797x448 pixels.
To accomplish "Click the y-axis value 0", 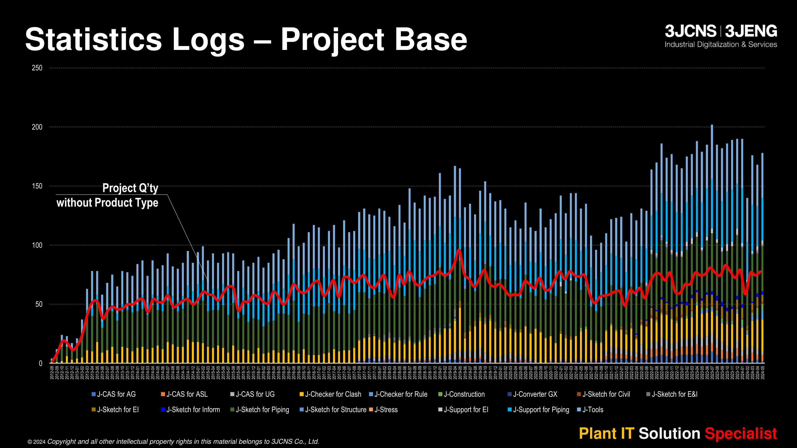I will [41, 364].
